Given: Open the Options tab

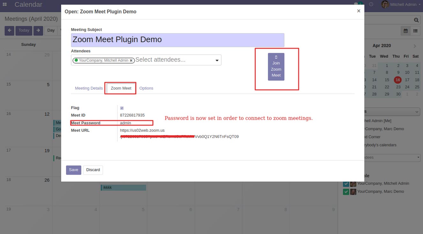Looking at the screenshot, I should click(x=146, y=88).
